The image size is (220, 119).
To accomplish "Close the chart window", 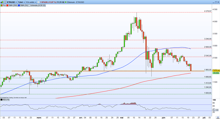I will coord(218,2).
